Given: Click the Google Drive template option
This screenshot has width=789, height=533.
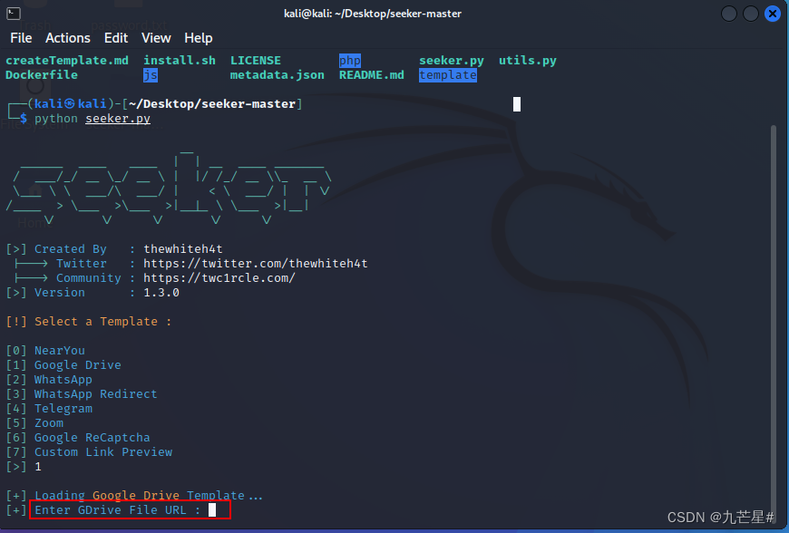Looking at the screenshot, I should coord(77,365).
